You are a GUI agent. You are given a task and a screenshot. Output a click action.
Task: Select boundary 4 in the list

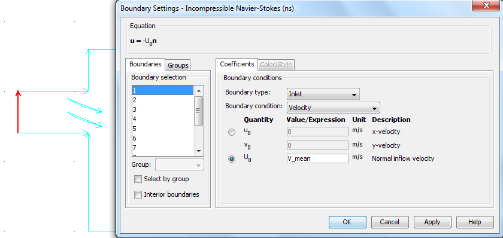163,119
